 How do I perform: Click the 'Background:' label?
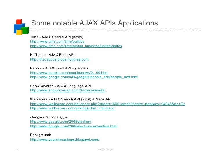41,135
